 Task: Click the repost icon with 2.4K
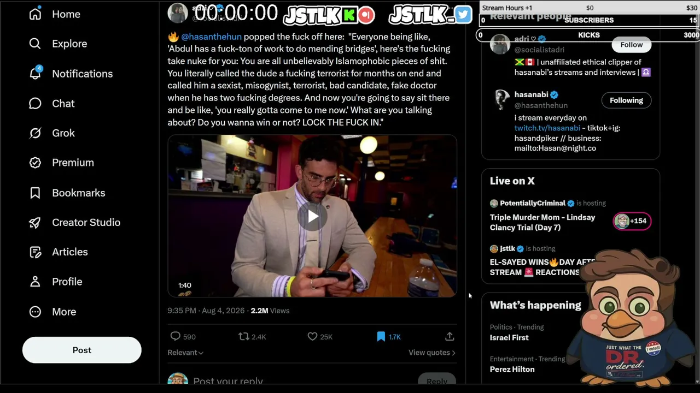tap(244, 337)
